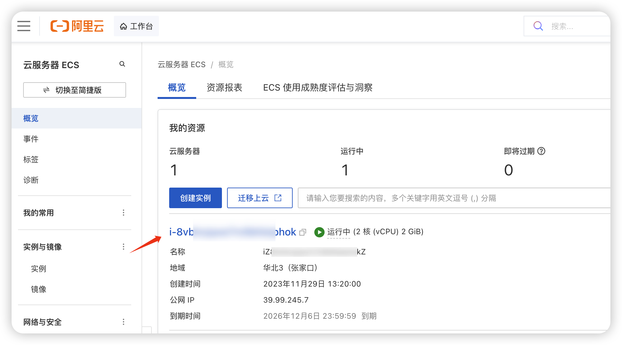Open 实例与镜像 more options menu
622x345 pixels.
123,247
